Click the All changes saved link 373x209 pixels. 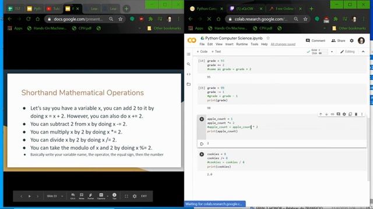pyautogui.click(x=283, y=44)
